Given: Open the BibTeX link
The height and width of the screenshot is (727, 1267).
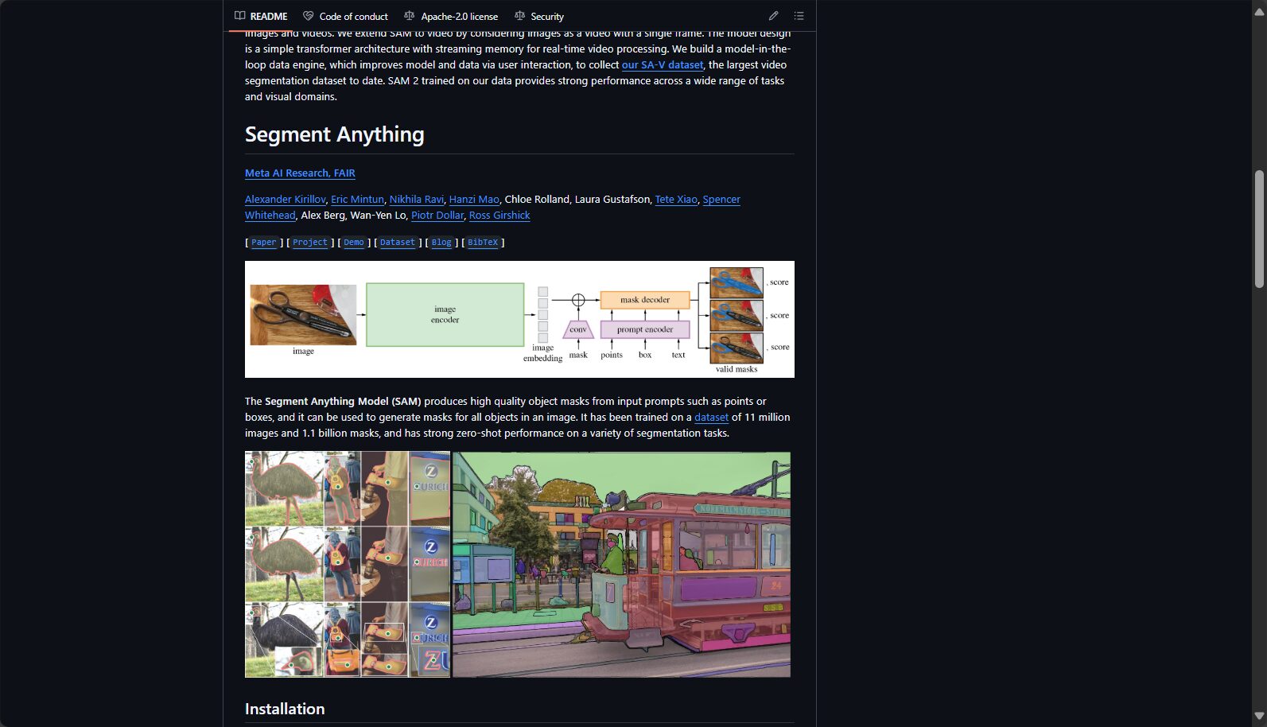Looking at the screenshot, I should 483,243.
